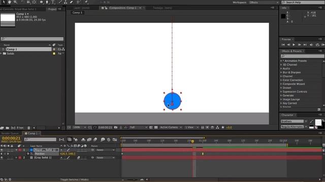Select the Type tool

(53, 2)
